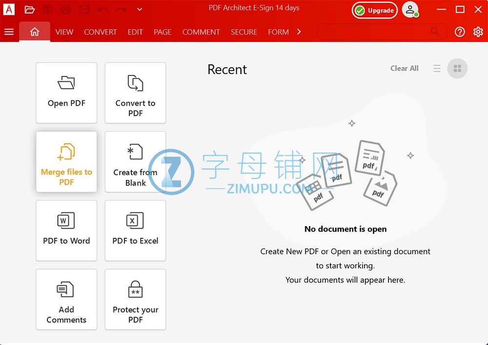Open the SECURE tab
The width and height of the screenshot is (488, 345).
click(244, 32)
